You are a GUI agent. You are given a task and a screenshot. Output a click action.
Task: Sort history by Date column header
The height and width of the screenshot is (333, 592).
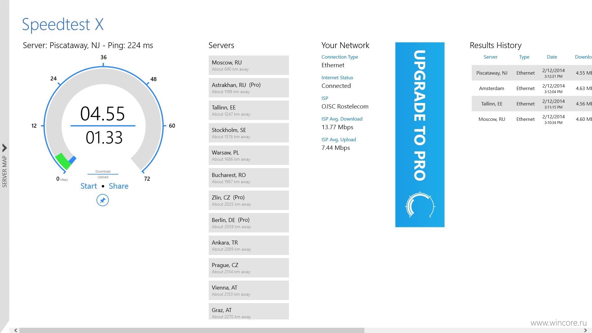(552, 57)
